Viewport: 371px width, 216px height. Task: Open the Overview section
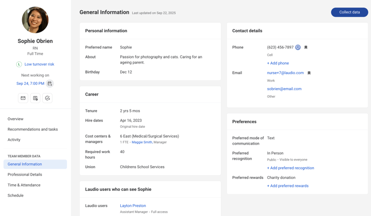(16, 119)
